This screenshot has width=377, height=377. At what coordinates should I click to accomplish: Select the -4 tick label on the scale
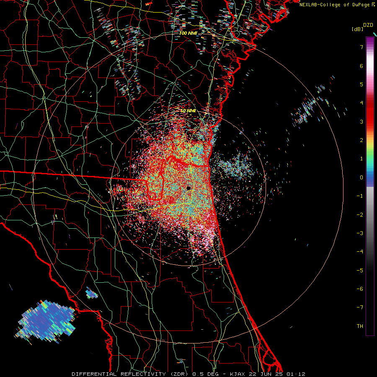coord(360,252)
